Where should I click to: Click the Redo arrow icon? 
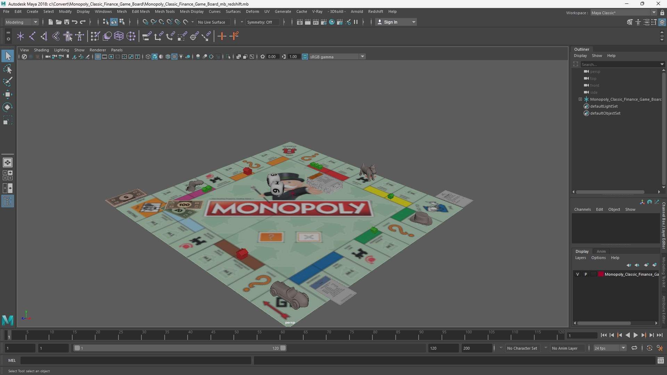[x=83, y=22]
